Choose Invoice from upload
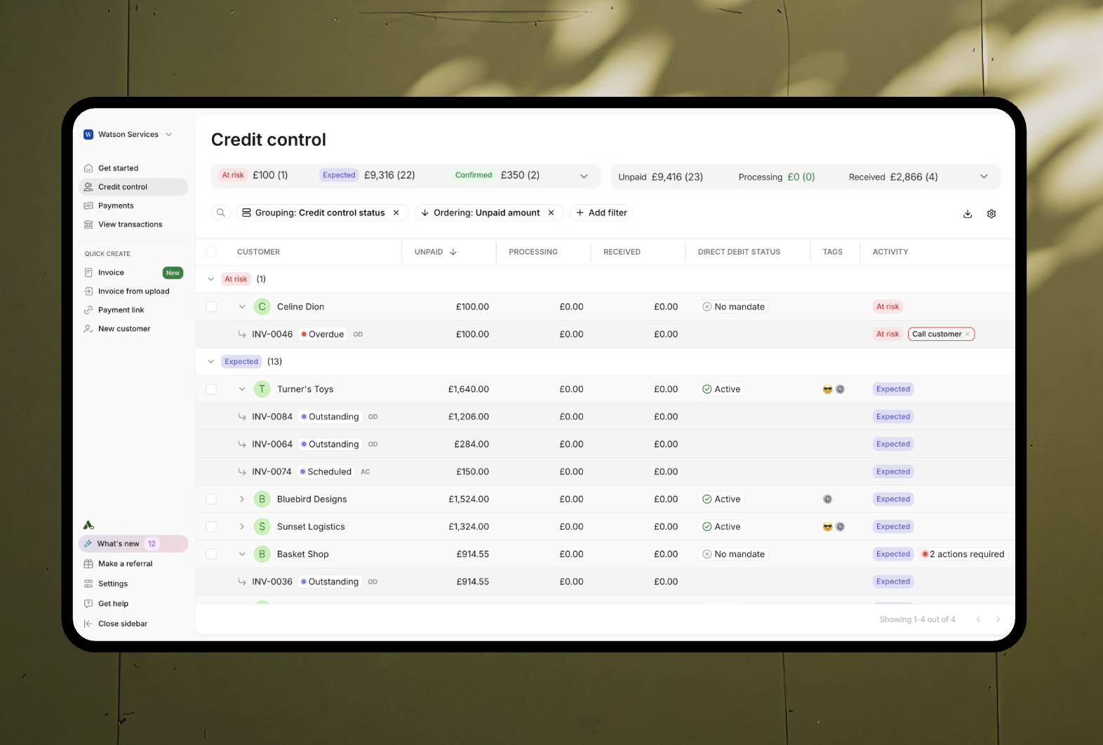 coord(133,291)
